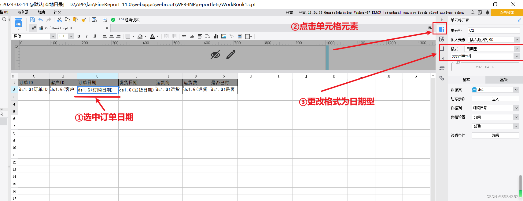Open the hyperlink panel with the chain icon
The height and width of the screenshot is (201, 523).
(x=442, y=78)
